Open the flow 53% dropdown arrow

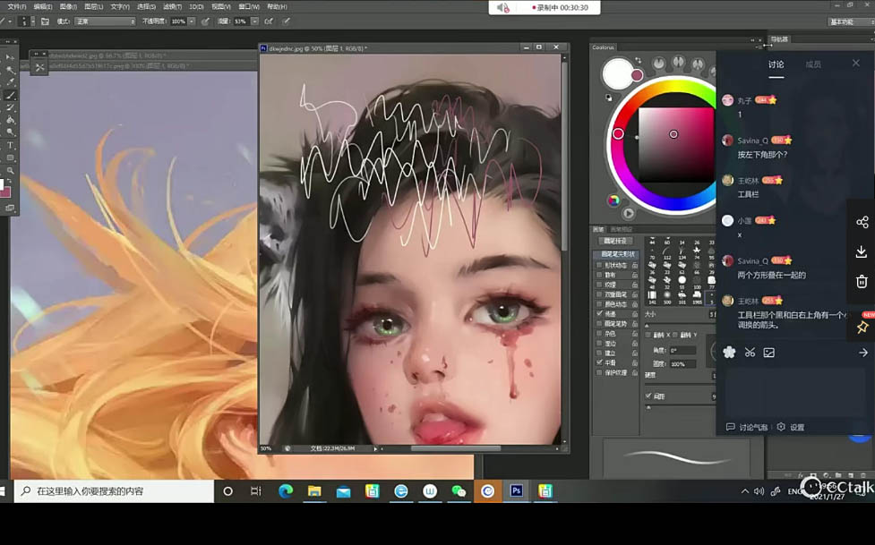pyautogui.click(x=254, y=21)
